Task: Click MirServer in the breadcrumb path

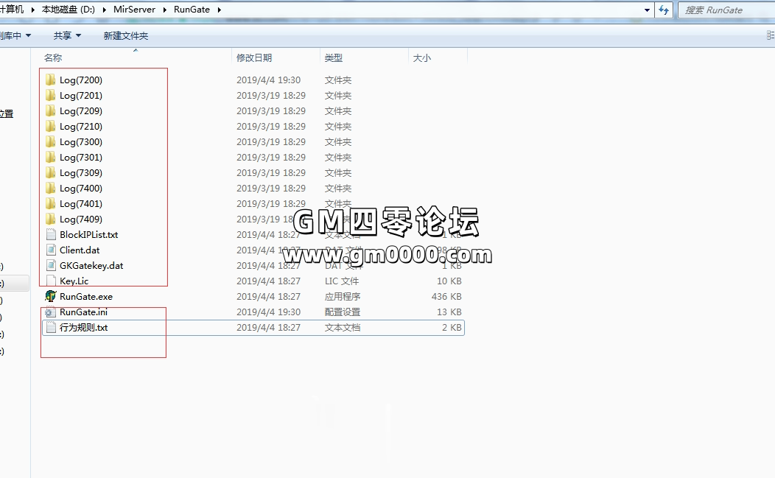Action: (x=134, y=10)
